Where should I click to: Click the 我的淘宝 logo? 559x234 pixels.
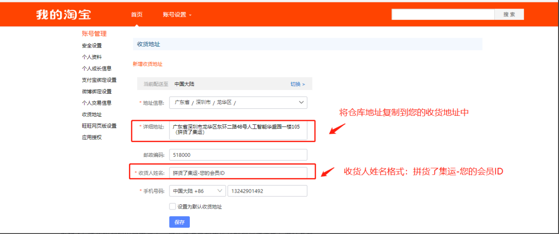(x=63, y=15)
